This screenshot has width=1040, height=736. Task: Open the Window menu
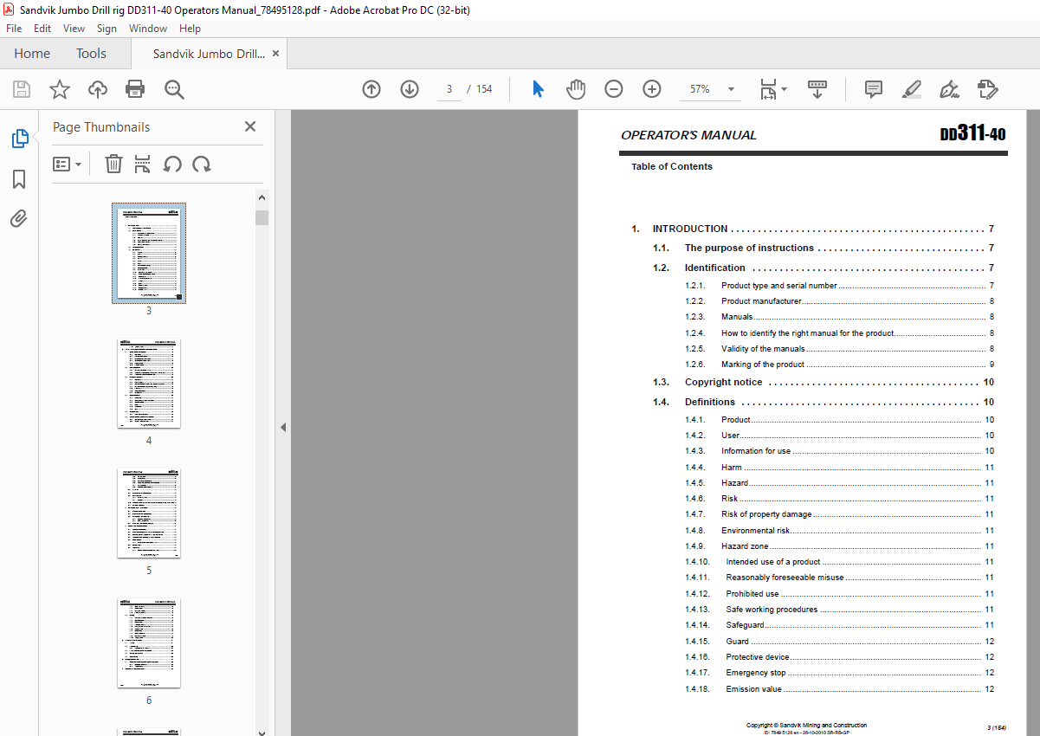click(x=148, y=29)
